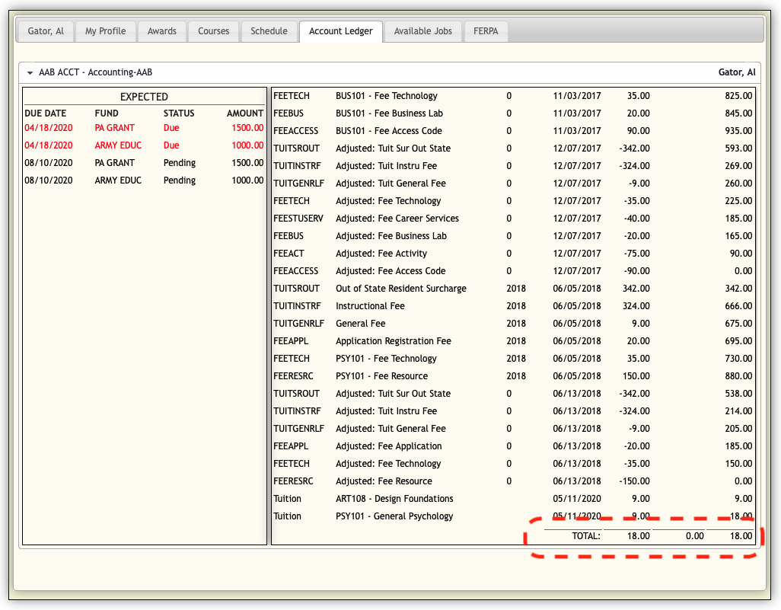Image resolution: width=781 pixels, height=610 pixels.
Task: Click the STATUS column header
Action: pos(179,113)
